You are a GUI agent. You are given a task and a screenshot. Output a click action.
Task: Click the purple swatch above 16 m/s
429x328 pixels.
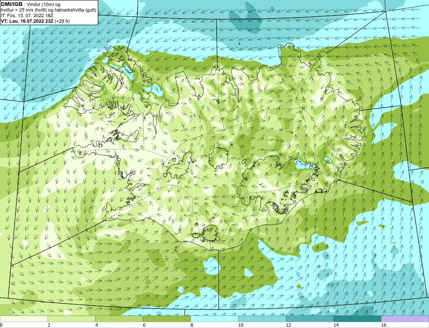[405, 319]
